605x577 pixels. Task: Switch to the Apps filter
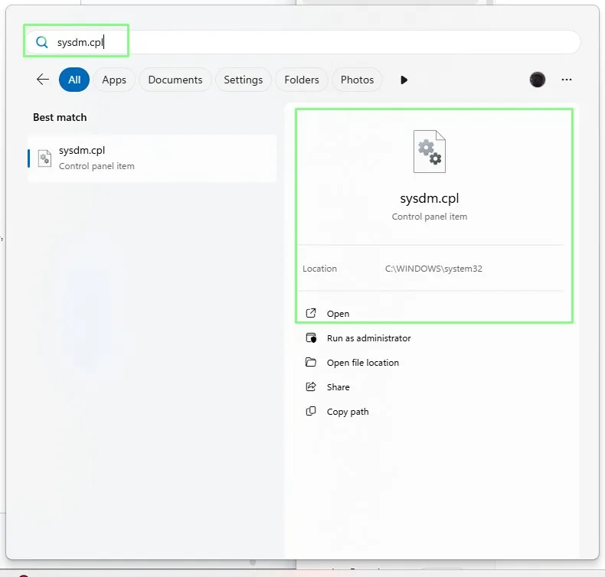pos(114,80)
